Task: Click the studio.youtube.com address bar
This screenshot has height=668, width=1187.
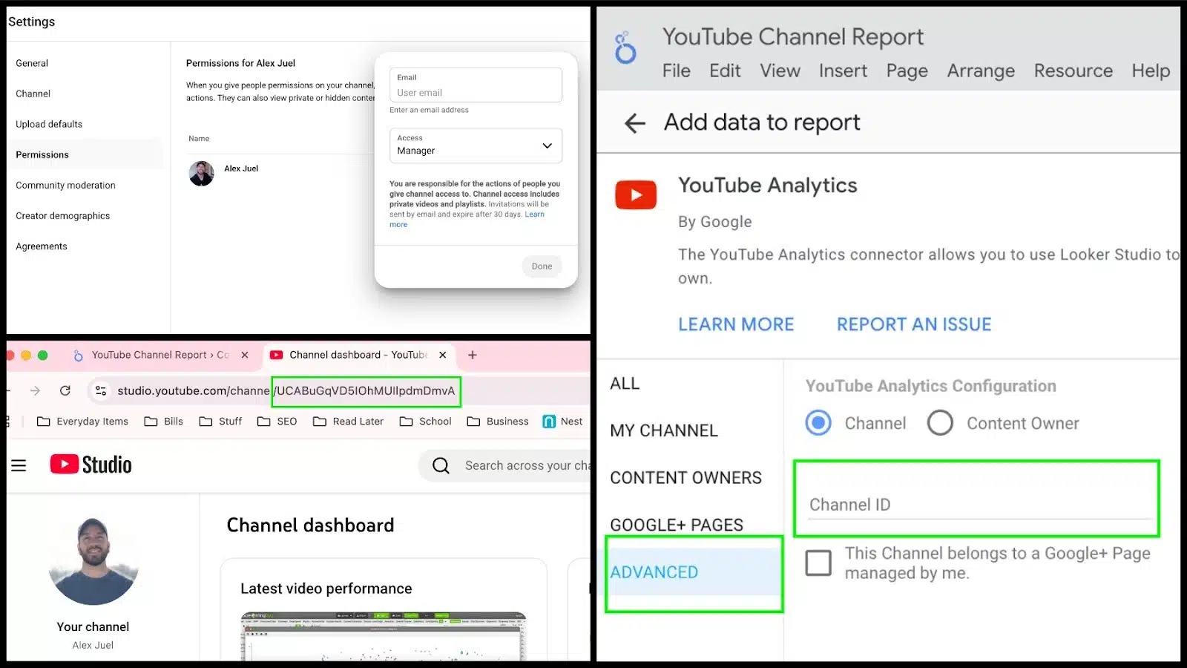Action: point(339,390)
